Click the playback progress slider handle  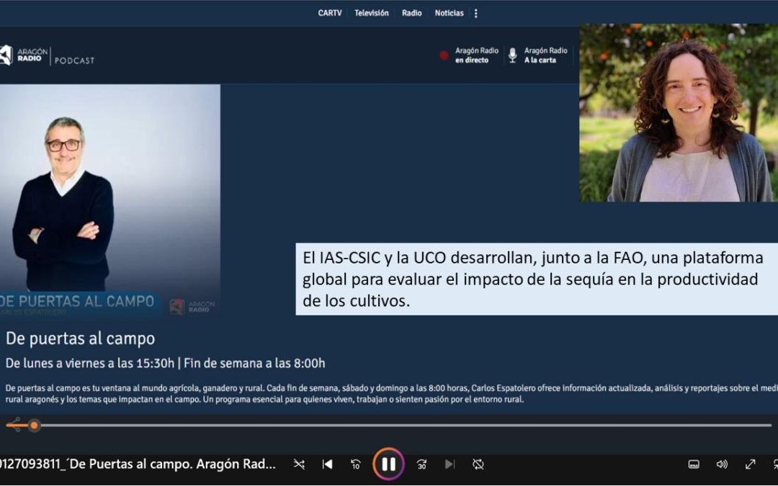pyautogui.click(x=34, y=425)
